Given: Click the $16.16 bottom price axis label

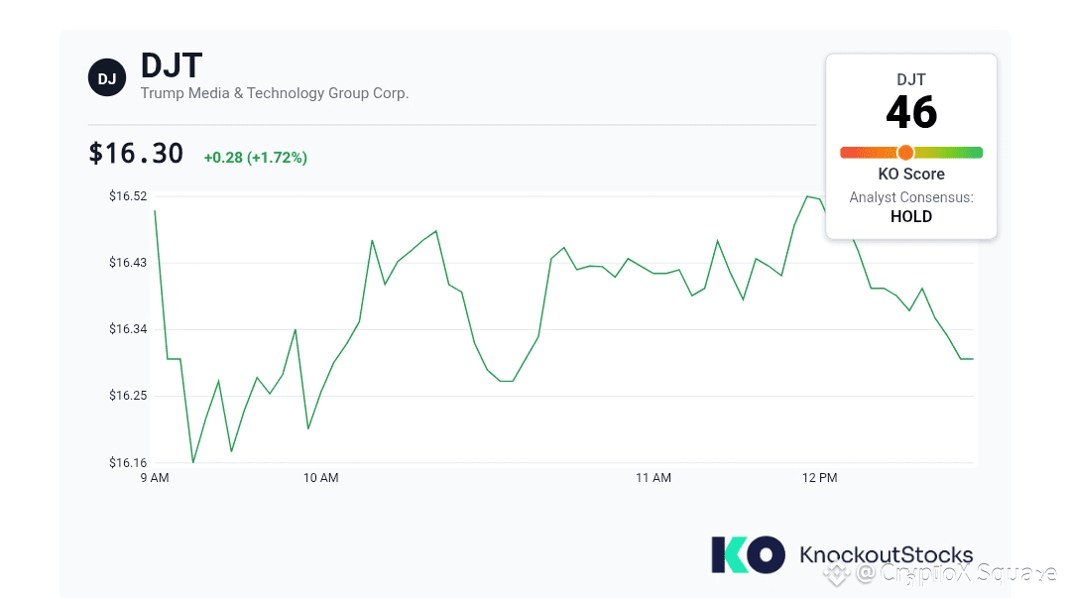Looking at the screenshot, I should pos(128,462).
